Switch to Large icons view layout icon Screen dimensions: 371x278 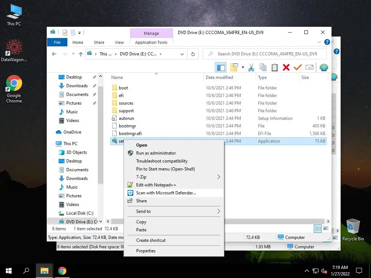point(326,228)
